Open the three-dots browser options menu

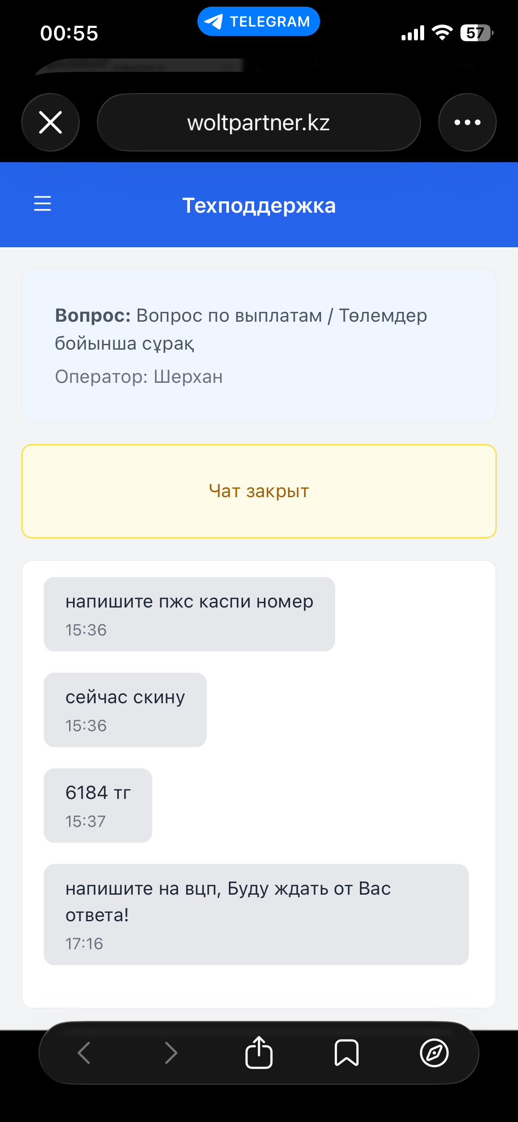pos(467,122)
